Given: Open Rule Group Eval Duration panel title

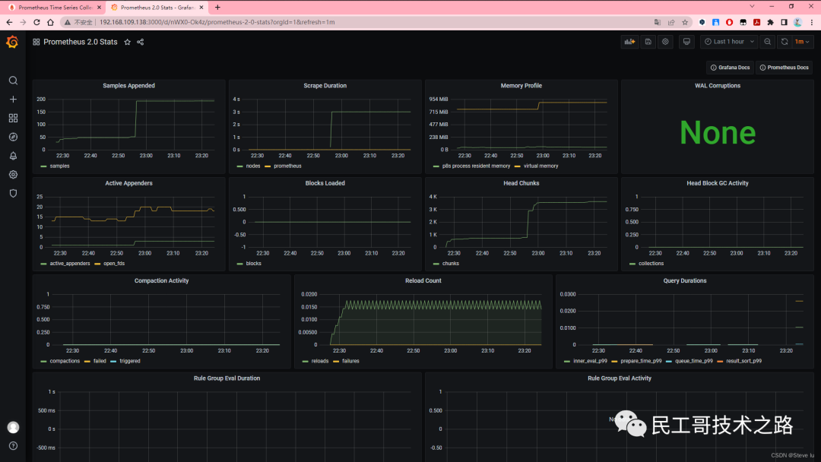Looking at the screenshot, I should [x=227, y=378].
